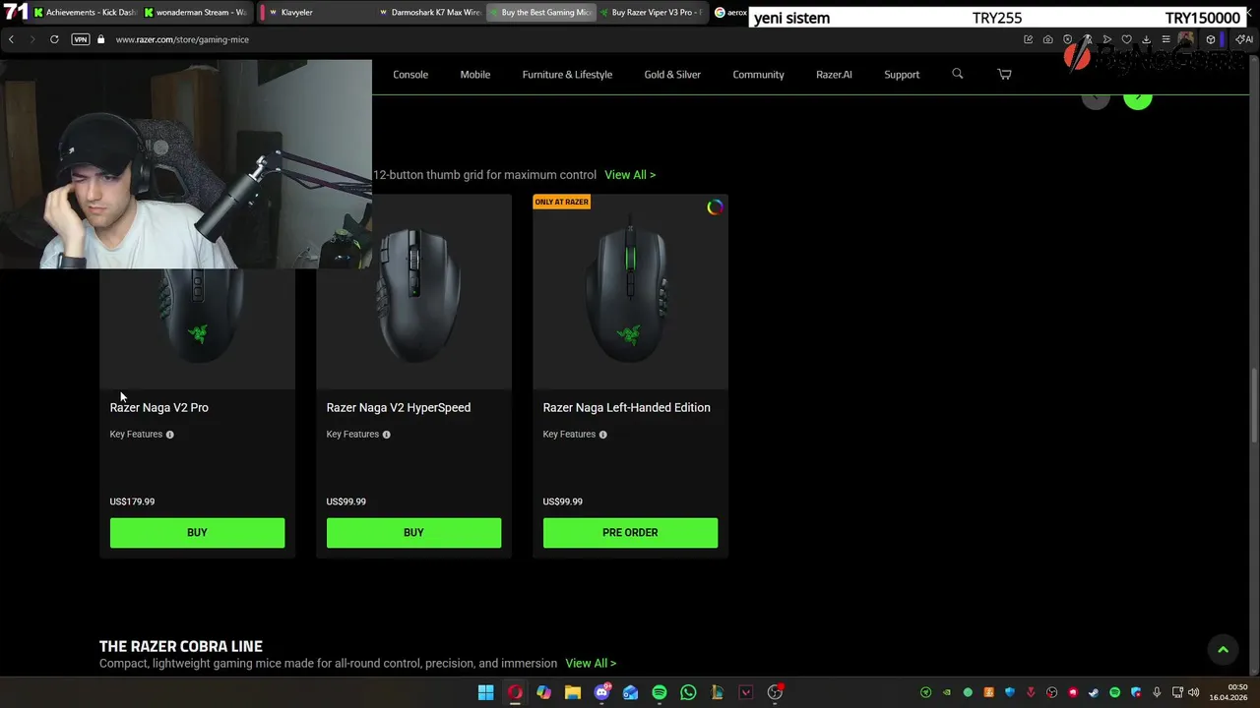1260x708 pixels.
Task: Open View All for the Cobra line
Action: tap(591, 664)
